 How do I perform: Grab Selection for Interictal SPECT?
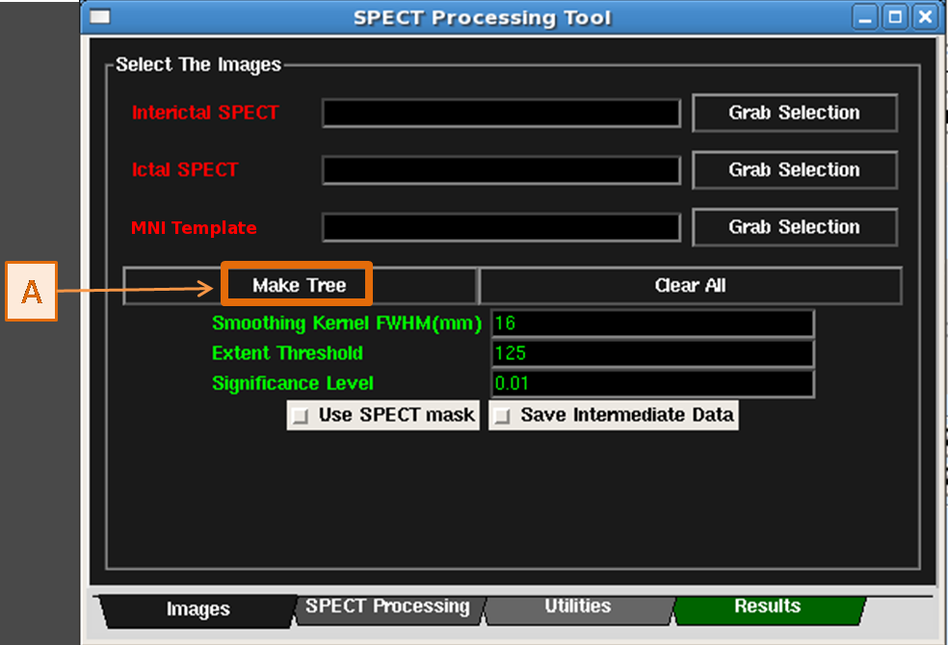click(x=794, y=113)
